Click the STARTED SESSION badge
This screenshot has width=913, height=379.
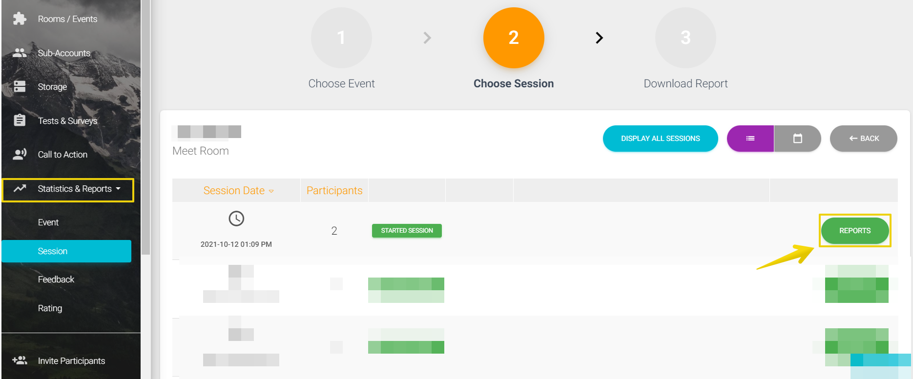(407, 230)
